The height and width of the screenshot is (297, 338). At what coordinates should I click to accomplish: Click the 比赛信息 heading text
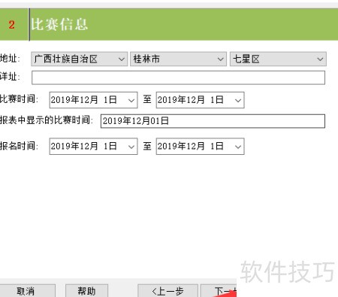click(x=59, y=25)
